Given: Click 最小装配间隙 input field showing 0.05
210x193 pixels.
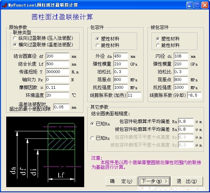Looking at the screenshot, I should click(62, 107).
